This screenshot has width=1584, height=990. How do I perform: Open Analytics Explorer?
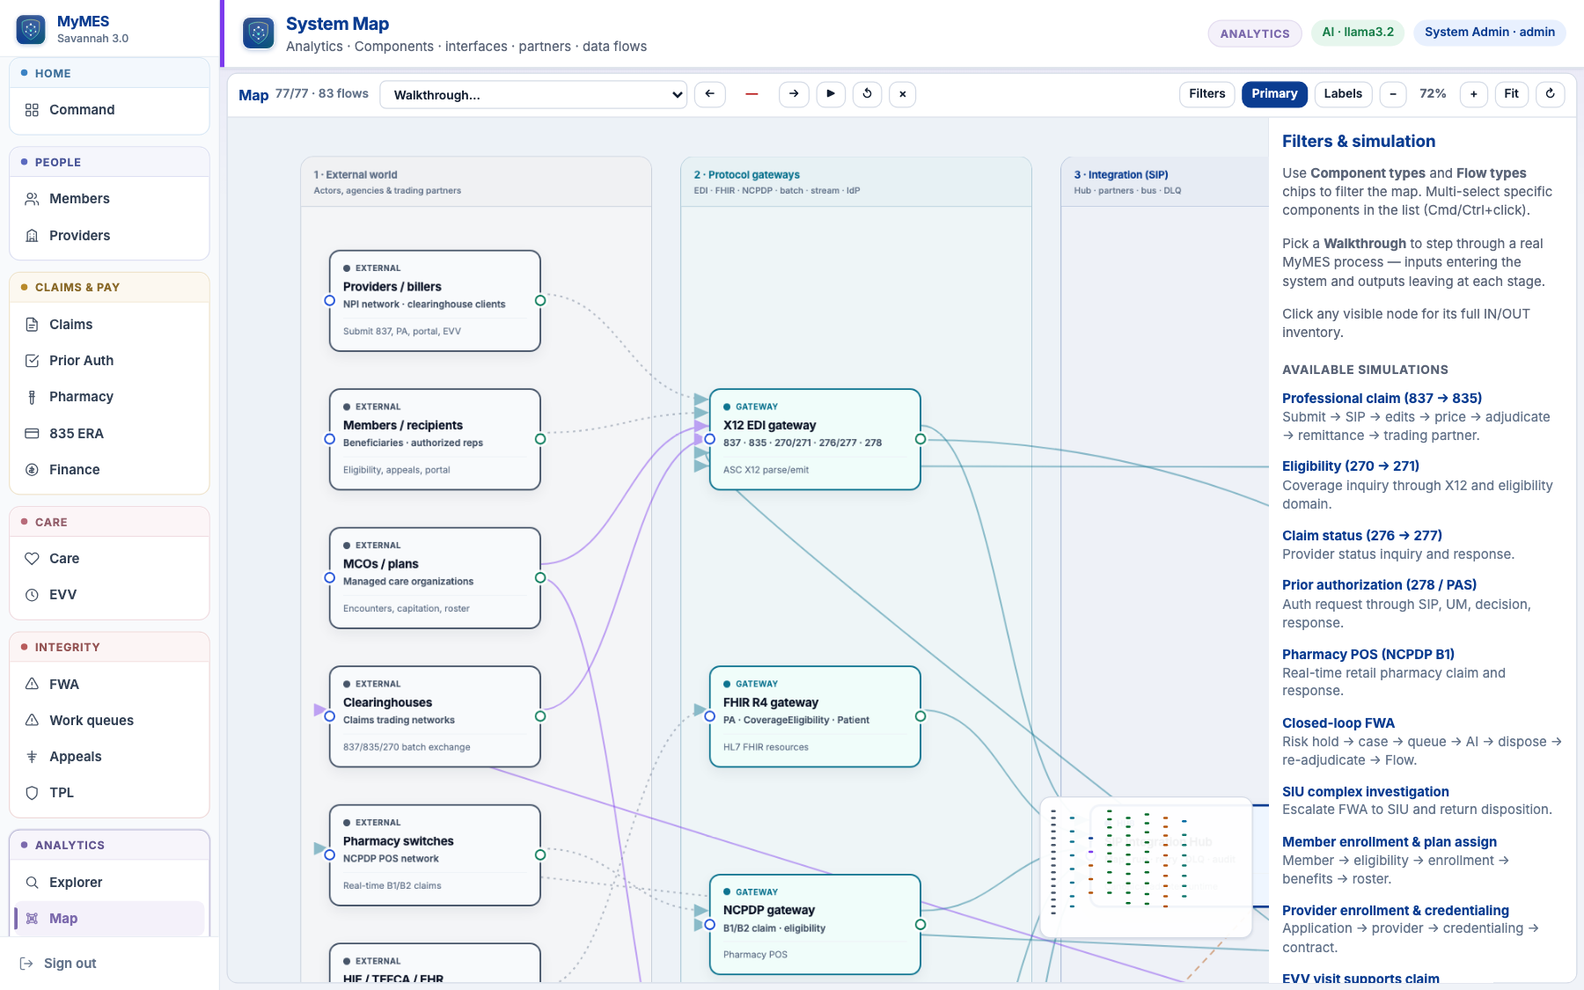(x=109, y=883)
